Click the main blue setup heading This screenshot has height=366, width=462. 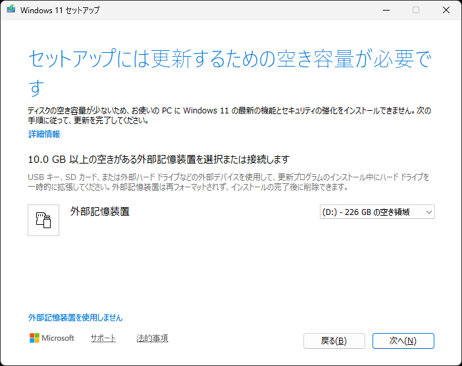pos(230,73)
